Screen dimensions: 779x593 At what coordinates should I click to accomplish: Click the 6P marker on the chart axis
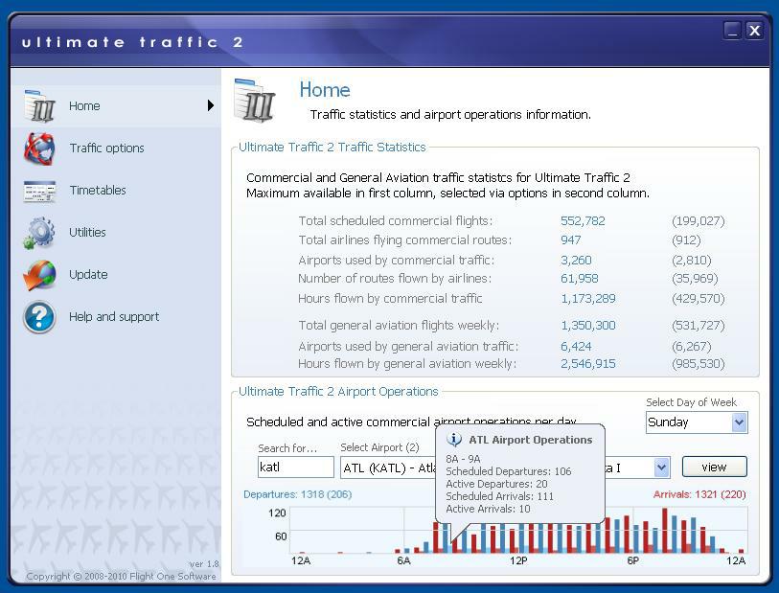pyautogui.click(x=632, y=560)
